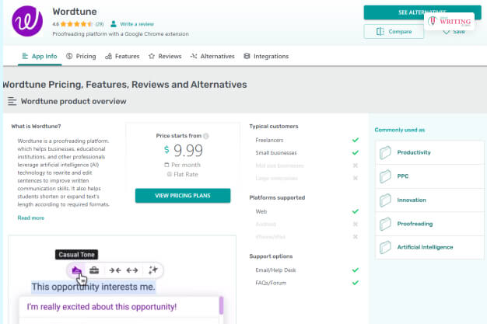
Task: Click the highlighted sentence "This opportunity interests me."
Action: pyautogui.click(x=93, y=287)
